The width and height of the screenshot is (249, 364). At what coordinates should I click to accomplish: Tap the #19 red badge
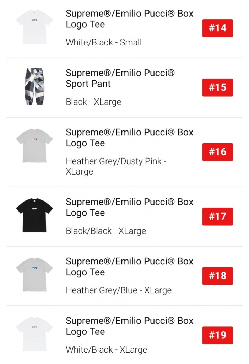[x=217, y=335]
